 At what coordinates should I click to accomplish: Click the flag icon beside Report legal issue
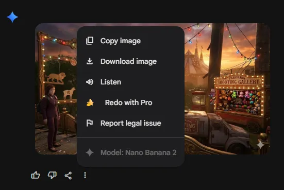coord(90,123)
